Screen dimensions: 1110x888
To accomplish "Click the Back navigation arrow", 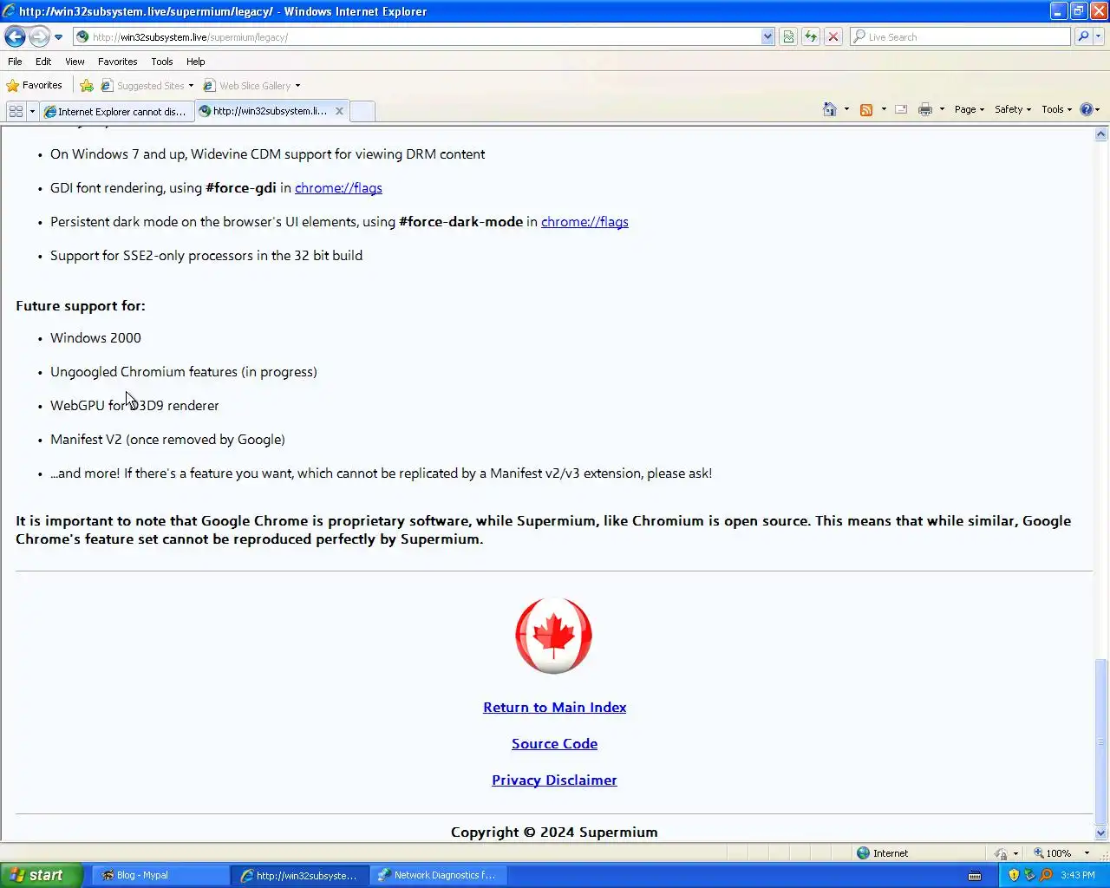I will click(x=15, y=36).
